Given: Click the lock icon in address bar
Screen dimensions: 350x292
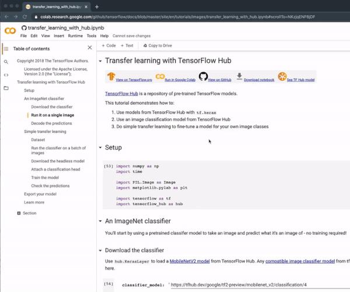Looking at the screenshot, I should click(36, 17).
